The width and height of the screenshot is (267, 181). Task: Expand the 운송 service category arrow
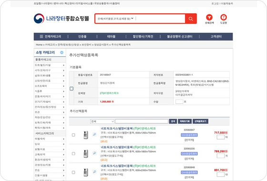[64, 171]
